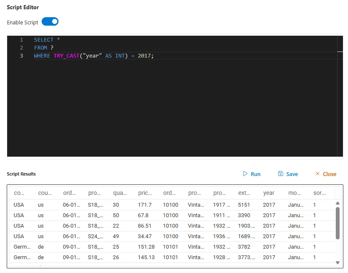Click the results scrollbar down arrow
This screenshot has width=348, height=273.
(x=337, y=262)
